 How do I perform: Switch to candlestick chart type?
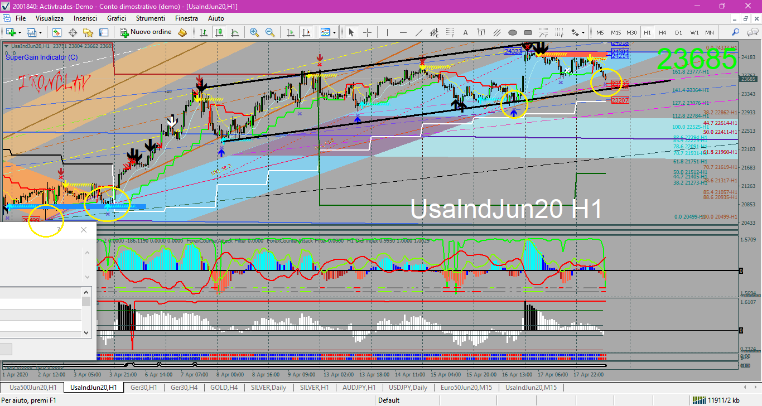click(x=219, y=32)
